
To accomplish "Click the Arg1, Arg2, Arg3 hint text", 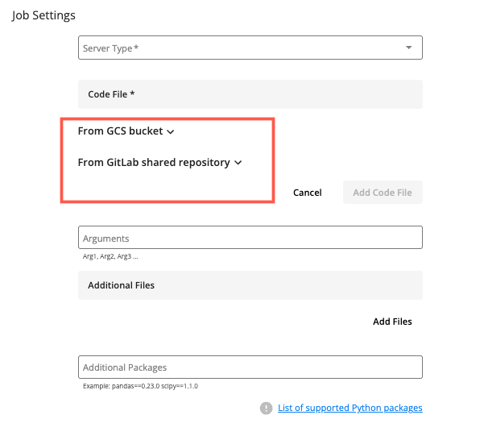I will point(110,256).
